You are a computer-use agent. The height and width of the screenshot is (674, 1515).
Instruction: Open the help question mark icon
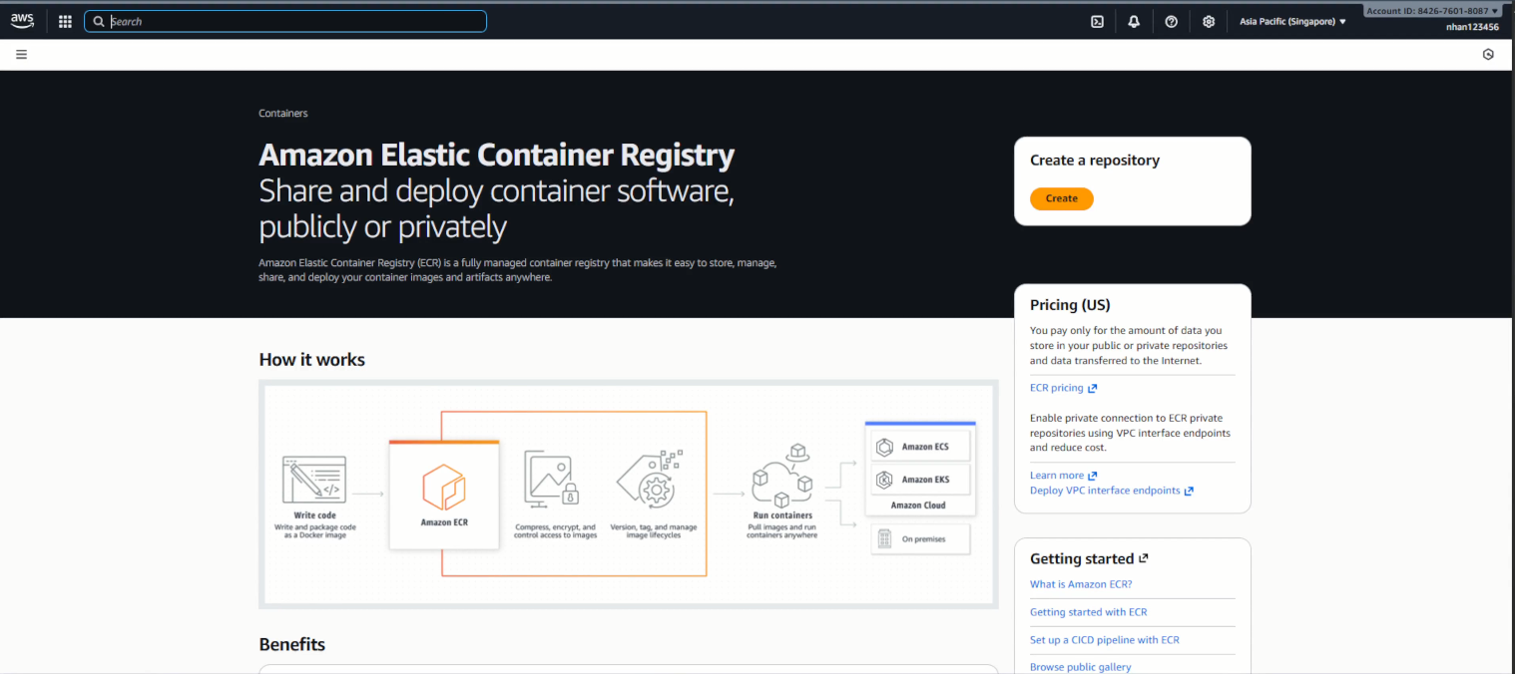(x=1171, y=22)
